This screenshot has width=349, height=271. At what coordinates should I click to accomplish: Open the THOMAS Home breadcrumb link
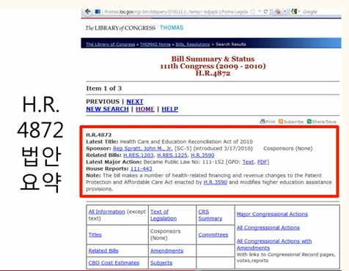coord(155,45)
